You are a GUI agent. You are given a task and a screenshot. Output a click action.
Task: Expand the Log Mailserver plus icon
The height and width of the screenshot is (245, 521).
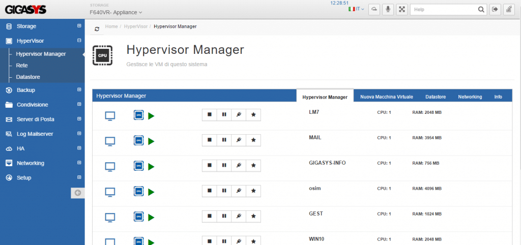(79, 133)
